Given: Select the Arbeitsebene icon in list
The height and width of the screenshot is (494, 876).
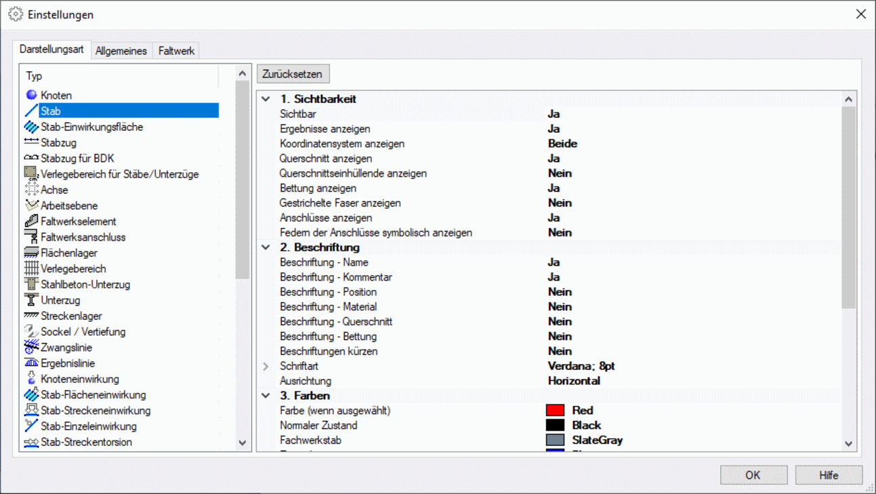Looking at the screenshot, I should point(31,205).
